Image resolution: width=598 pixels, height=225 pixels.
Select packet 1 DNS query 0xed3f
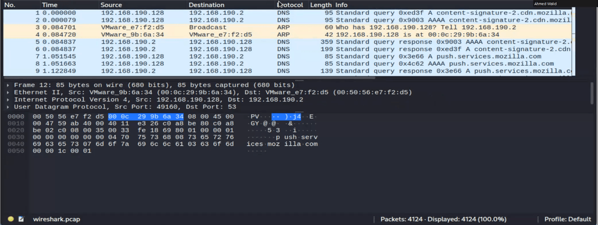(x=288, y=13)
